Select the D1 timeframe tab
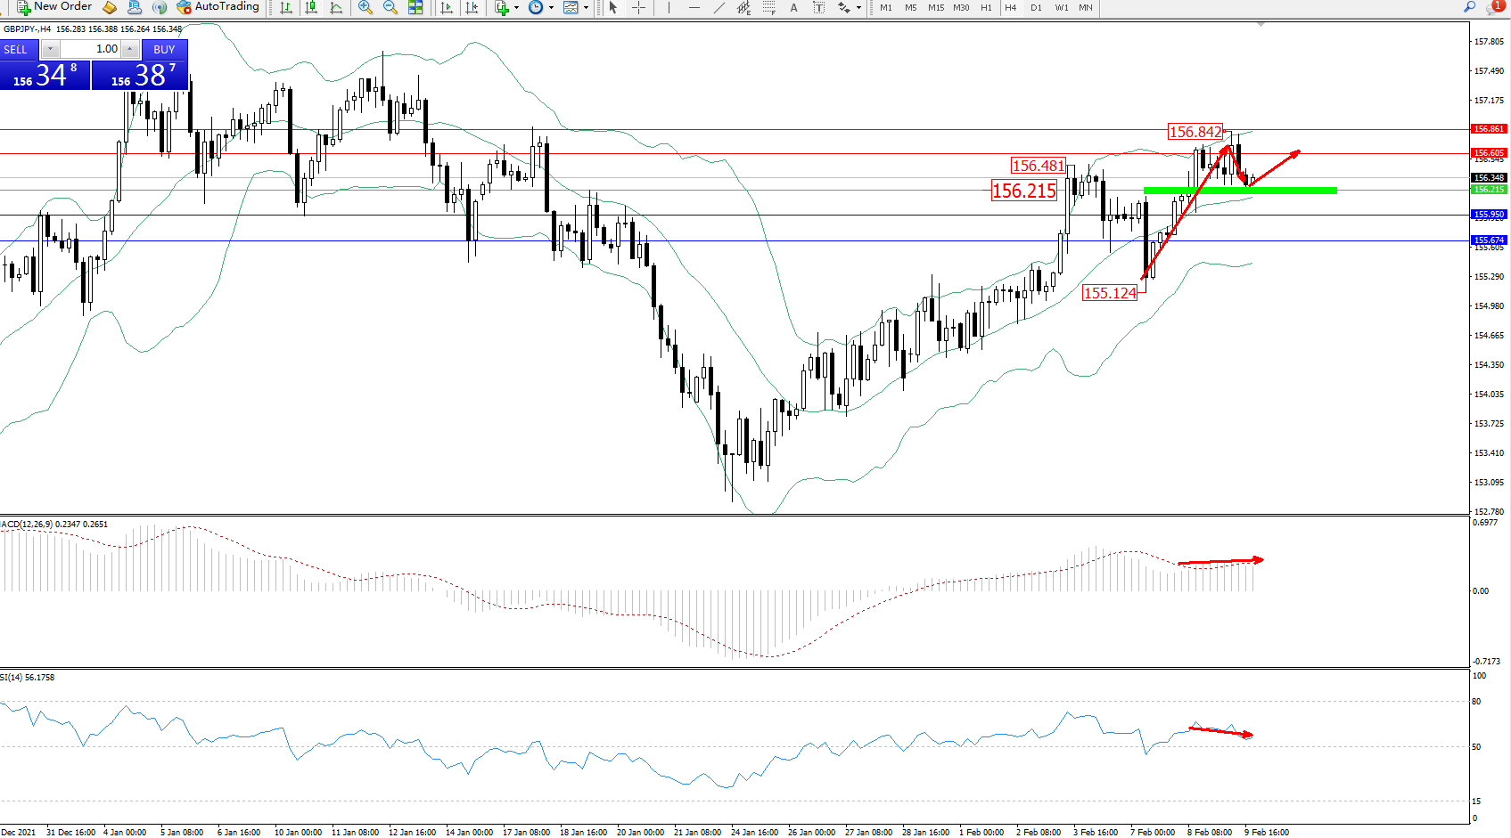Image resolution: width=1511 pixels, height=838 pixels. (1036, 7)
